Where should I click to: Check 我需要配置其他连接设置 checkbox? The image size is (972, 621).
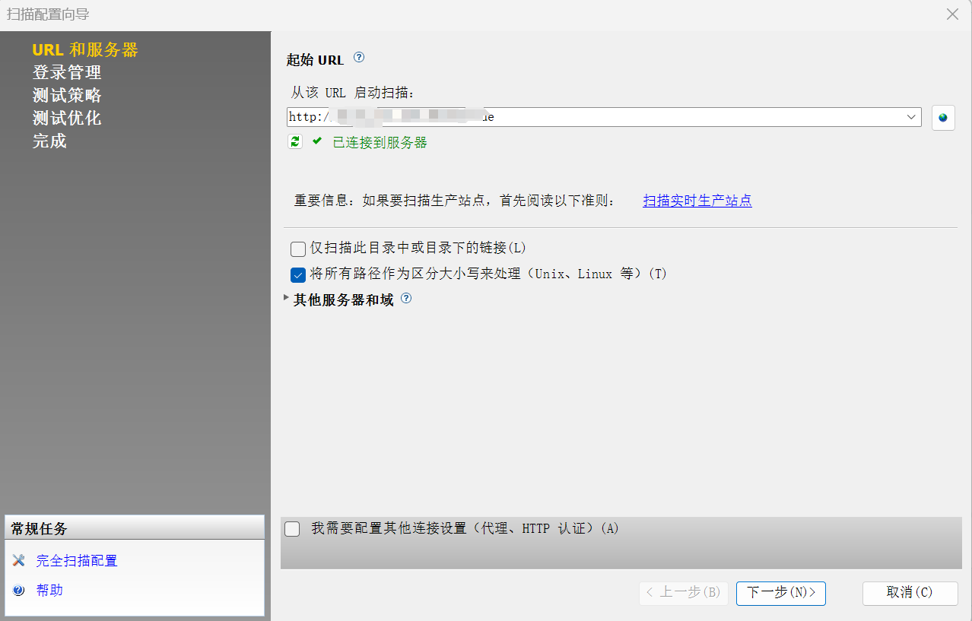[x=292, y=529]
